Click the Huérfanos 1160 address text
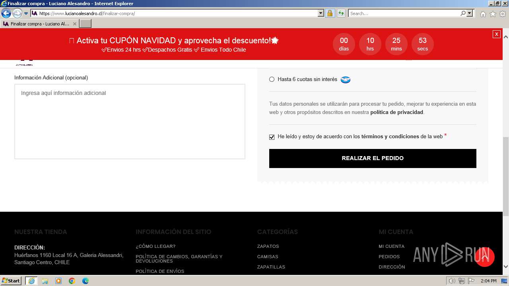Viewport: 509px width, 286px height. pos(69,259)
